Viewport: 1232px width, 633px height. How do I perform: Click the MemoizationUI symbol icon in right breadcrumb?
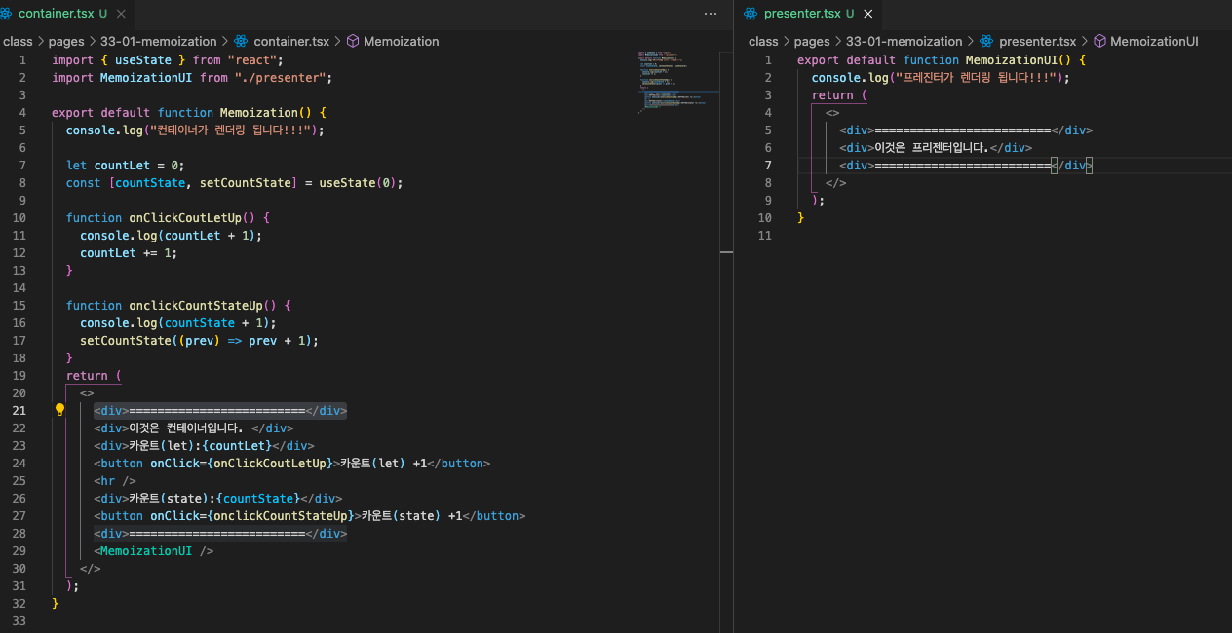1099,42
